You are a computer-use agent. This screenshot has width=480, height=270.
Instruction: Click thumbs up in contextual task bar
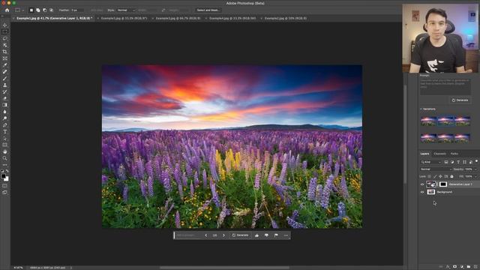(x=256, y=235)
